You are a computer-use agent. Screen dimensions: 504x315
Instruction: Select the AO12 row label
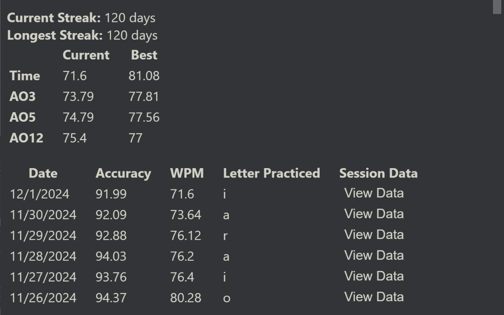pos(26,138)
